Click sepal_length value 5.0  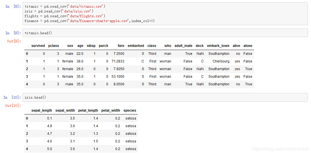click(50, 149)
